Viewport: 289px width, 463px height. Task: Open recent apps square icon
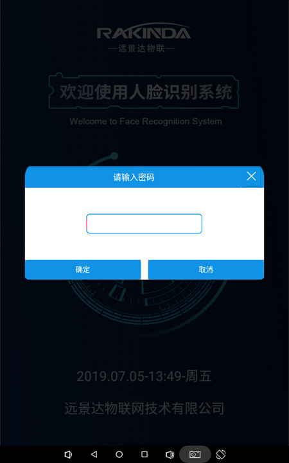click(144, 454)
